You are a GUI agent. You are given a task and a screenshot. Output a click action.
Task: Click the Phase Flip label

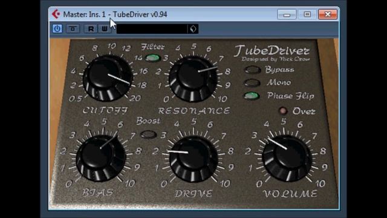(x=291, y=96)
